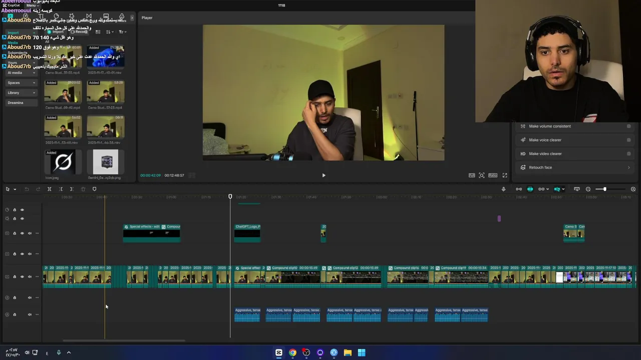Open File Explorer from the taskbar
Image resolution: width=641 pixels, height=360 pixels.
[348, 352]
